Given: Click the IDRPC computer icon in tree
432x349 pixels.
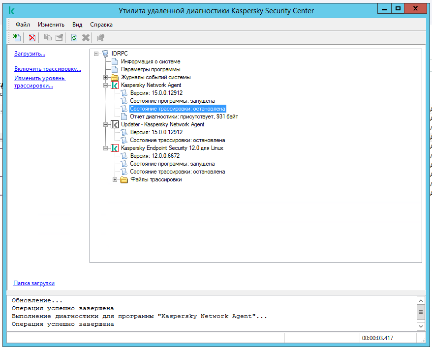Looking at the screenshot, I should (x=105, y=54).
